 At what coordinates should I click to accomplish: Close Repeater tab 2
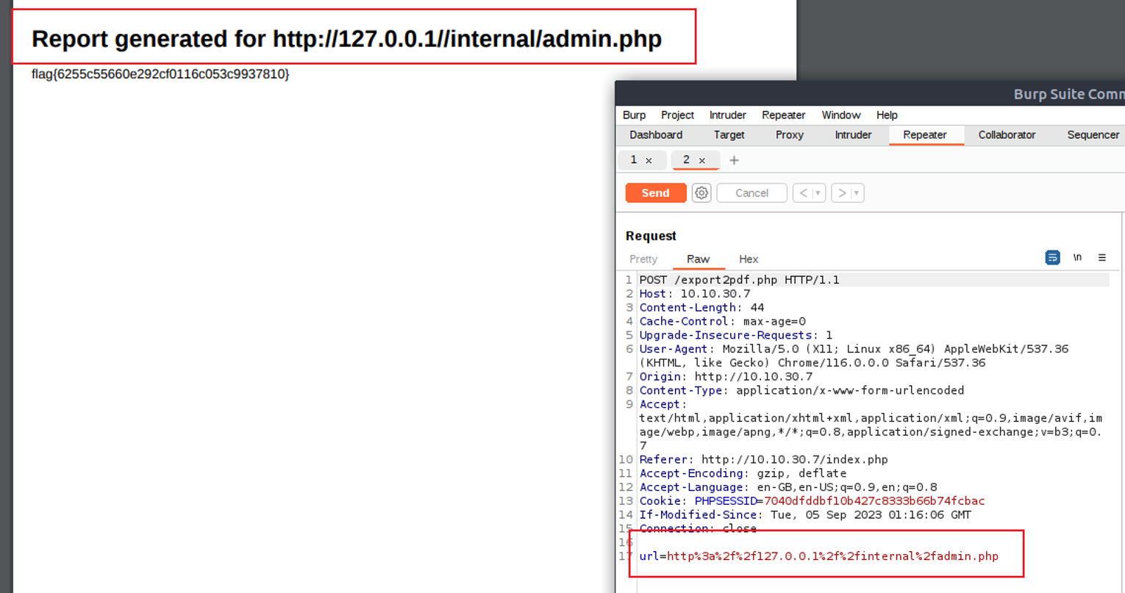(x=702, y=160)
